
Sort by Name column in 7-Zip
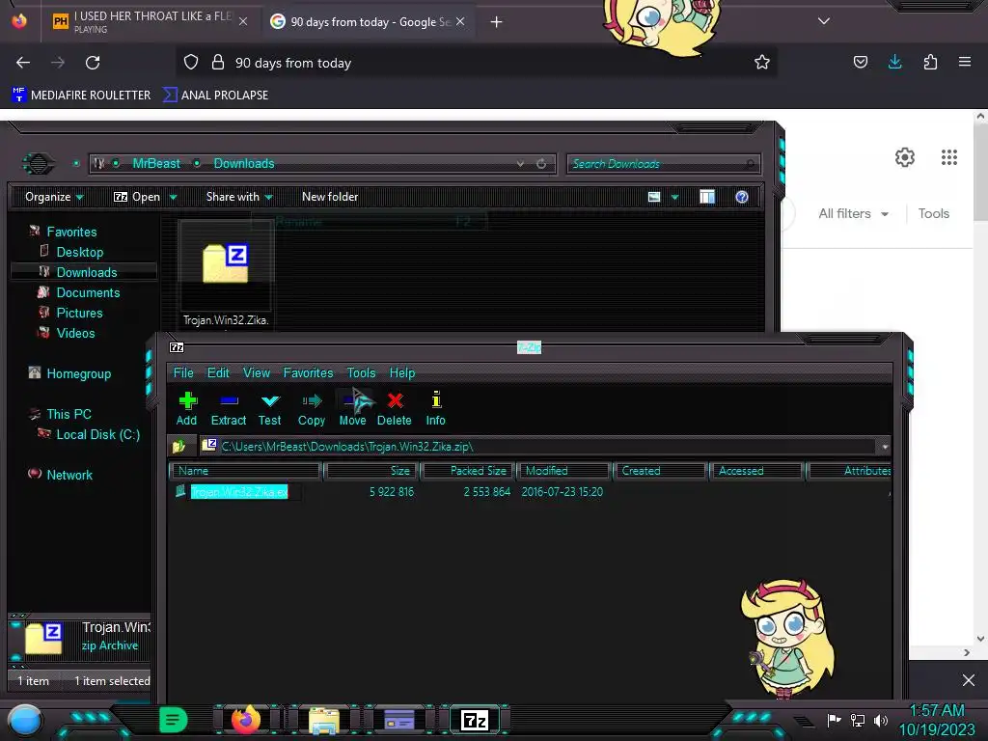245,471
